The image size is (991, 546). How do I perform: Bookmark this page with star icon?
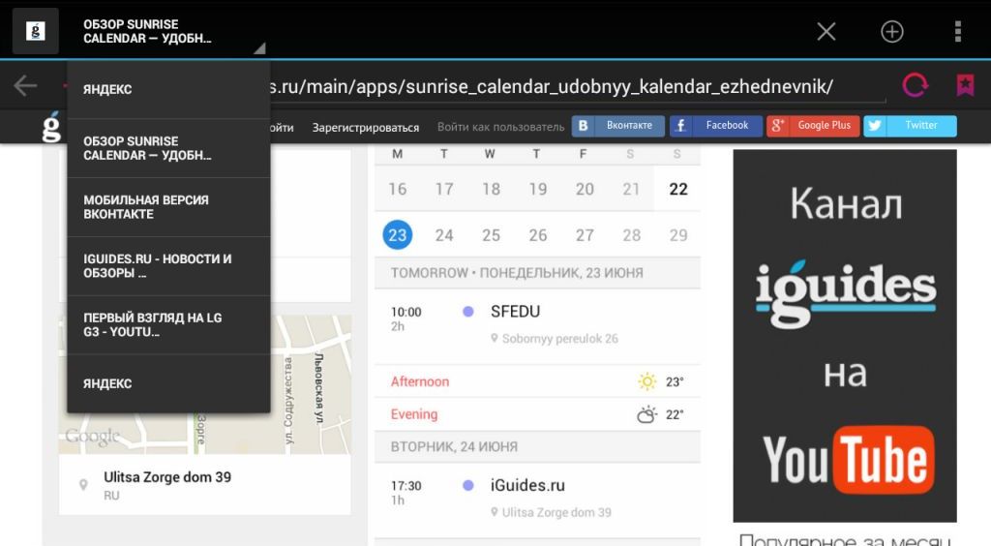(x=965, y=84)
